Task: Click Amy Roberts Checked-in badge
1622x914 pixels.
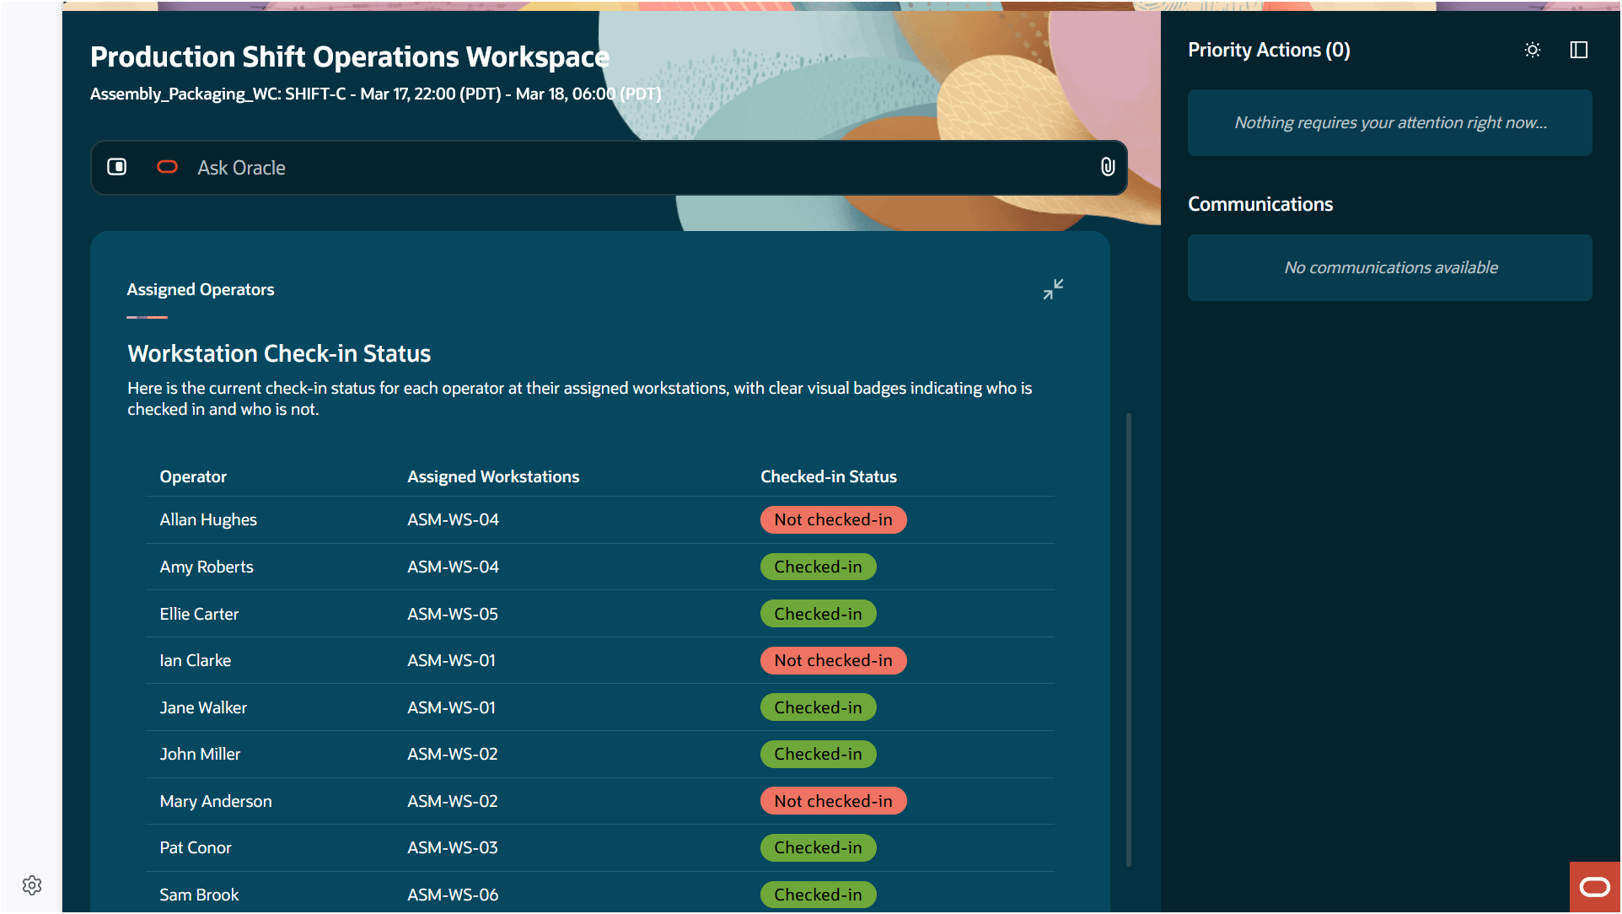Action: (818, 567)
